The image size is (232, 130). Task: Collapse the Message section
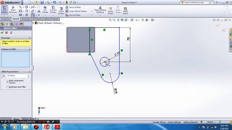[x=29, y=38]
